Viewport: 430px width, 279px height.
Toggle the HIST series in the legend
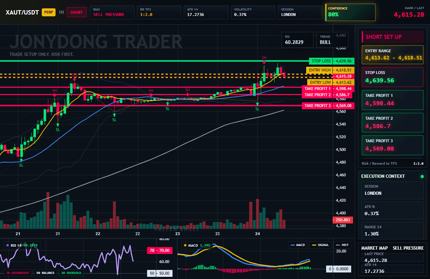pyautogui.click(x=342, y=245)
